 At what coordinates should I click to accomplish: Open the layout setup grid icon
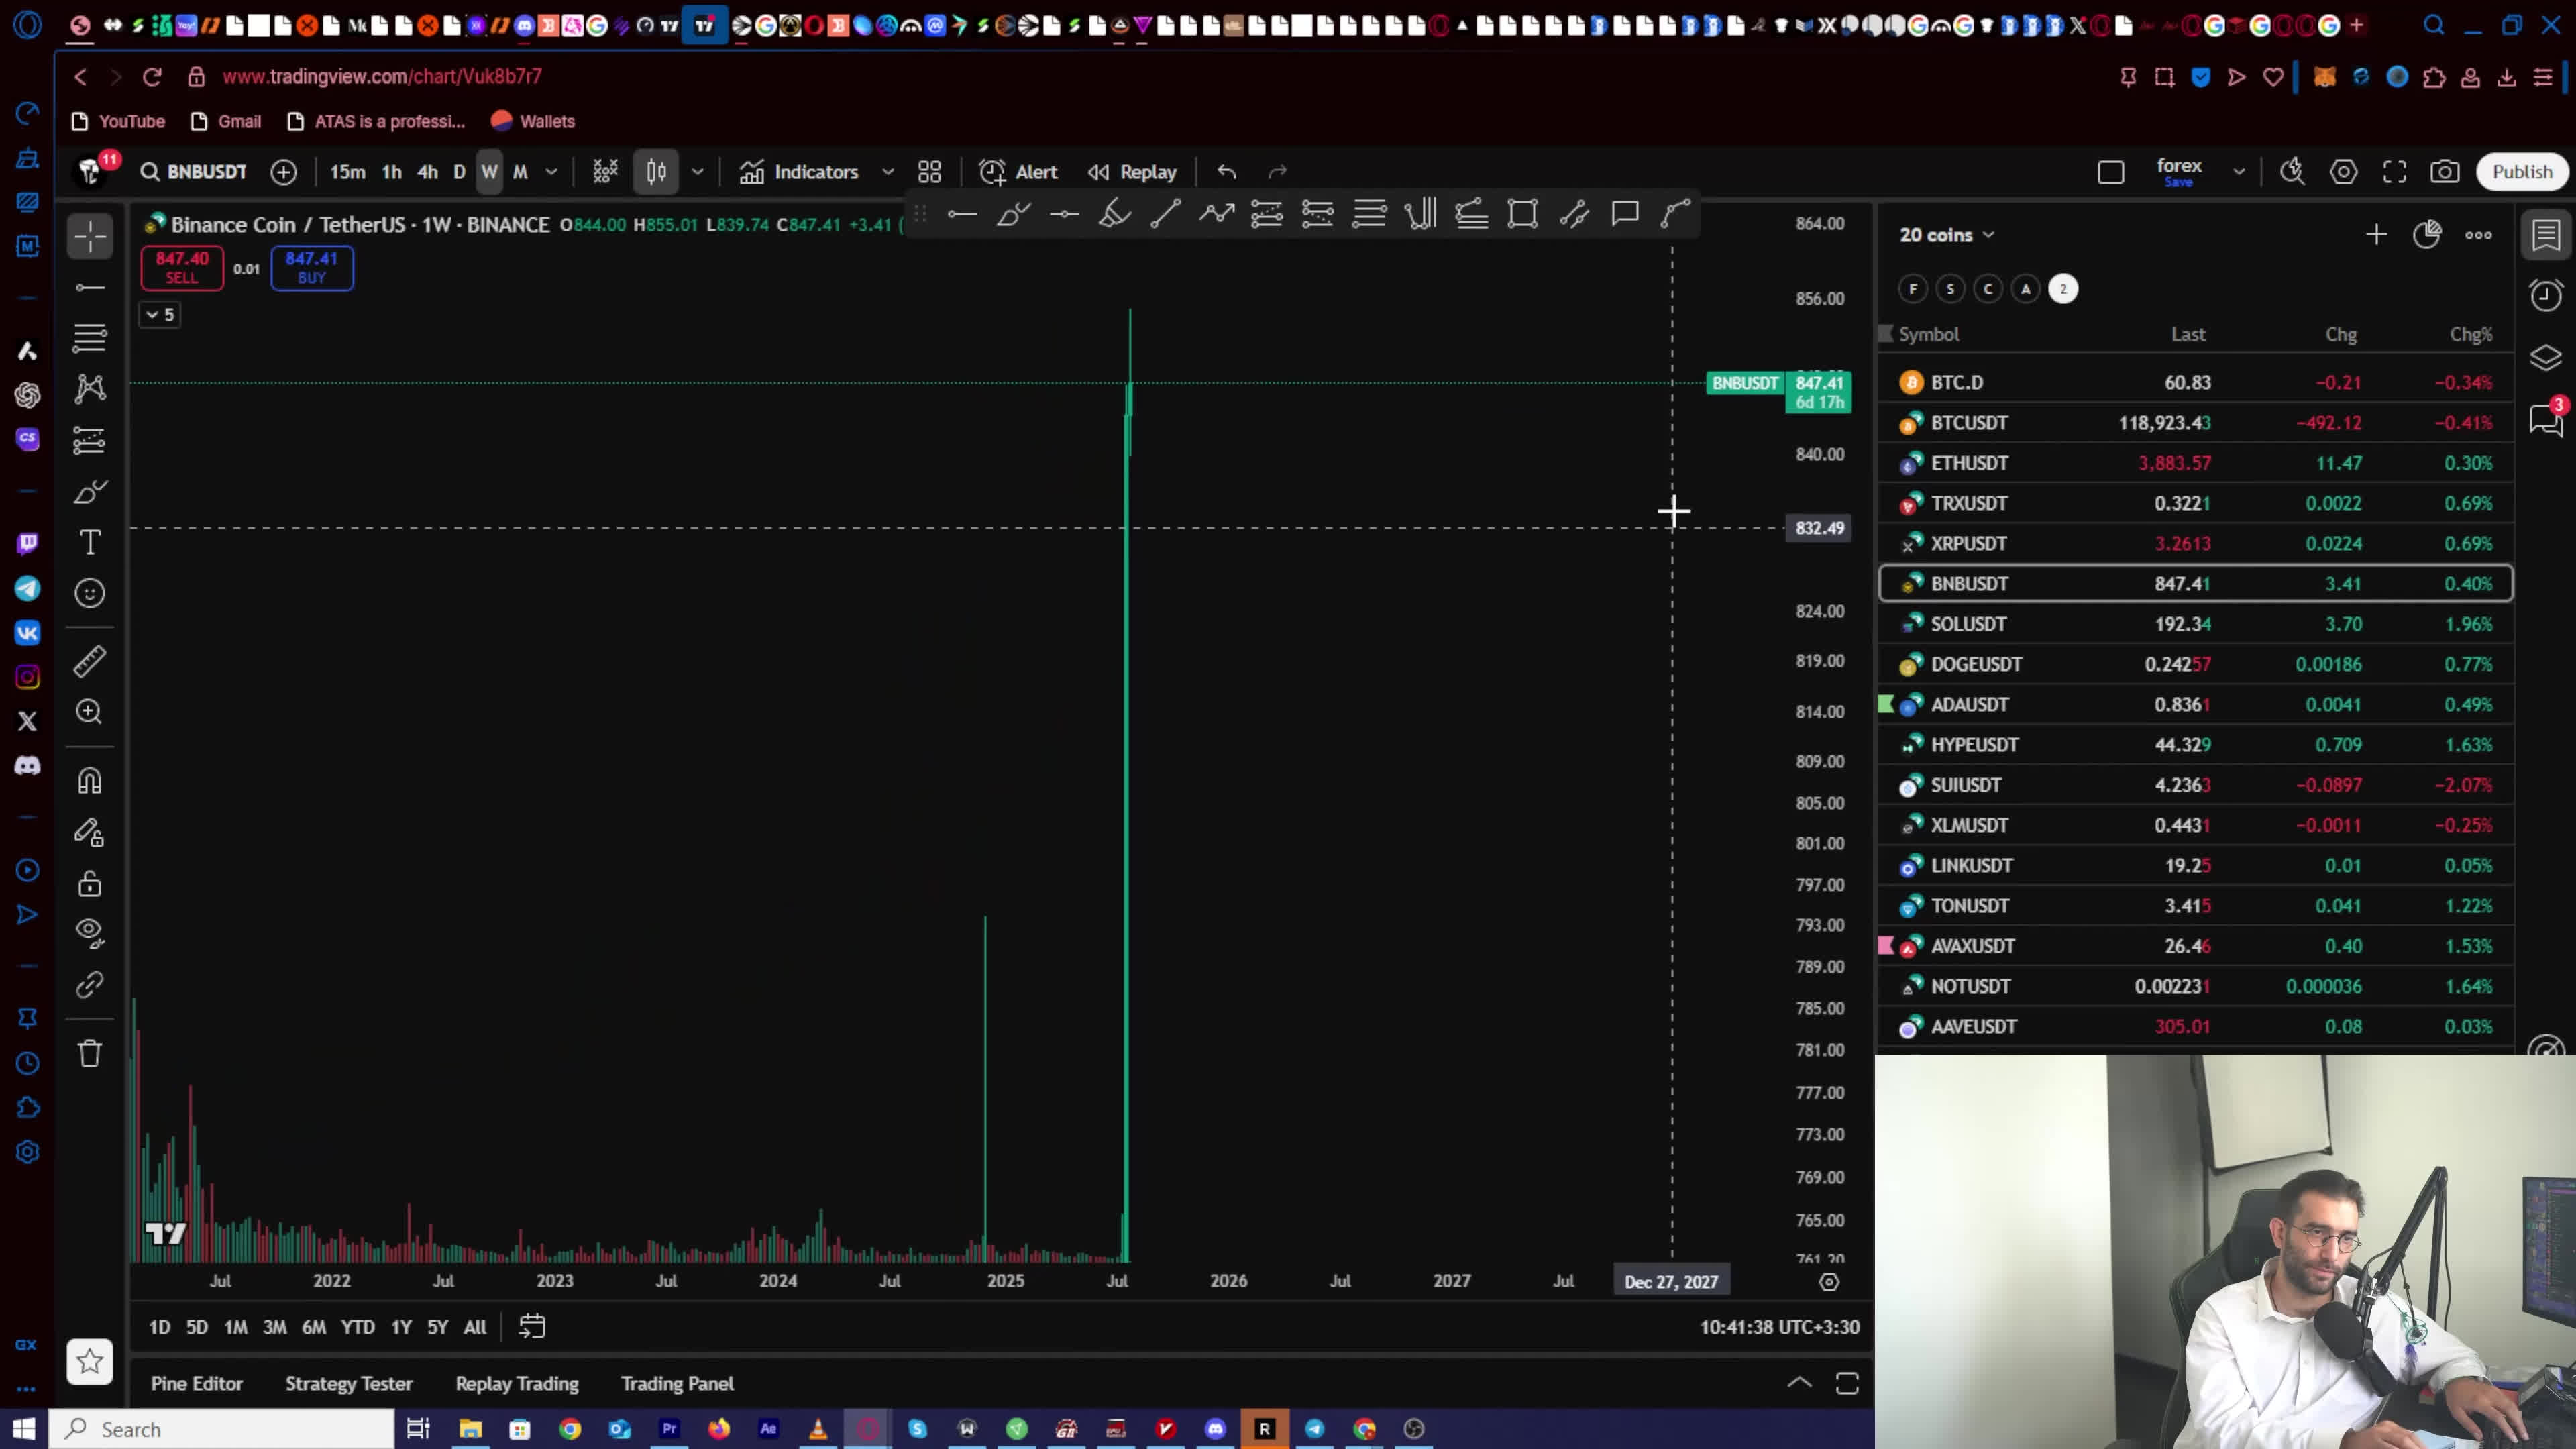click(x=930, y=172)
